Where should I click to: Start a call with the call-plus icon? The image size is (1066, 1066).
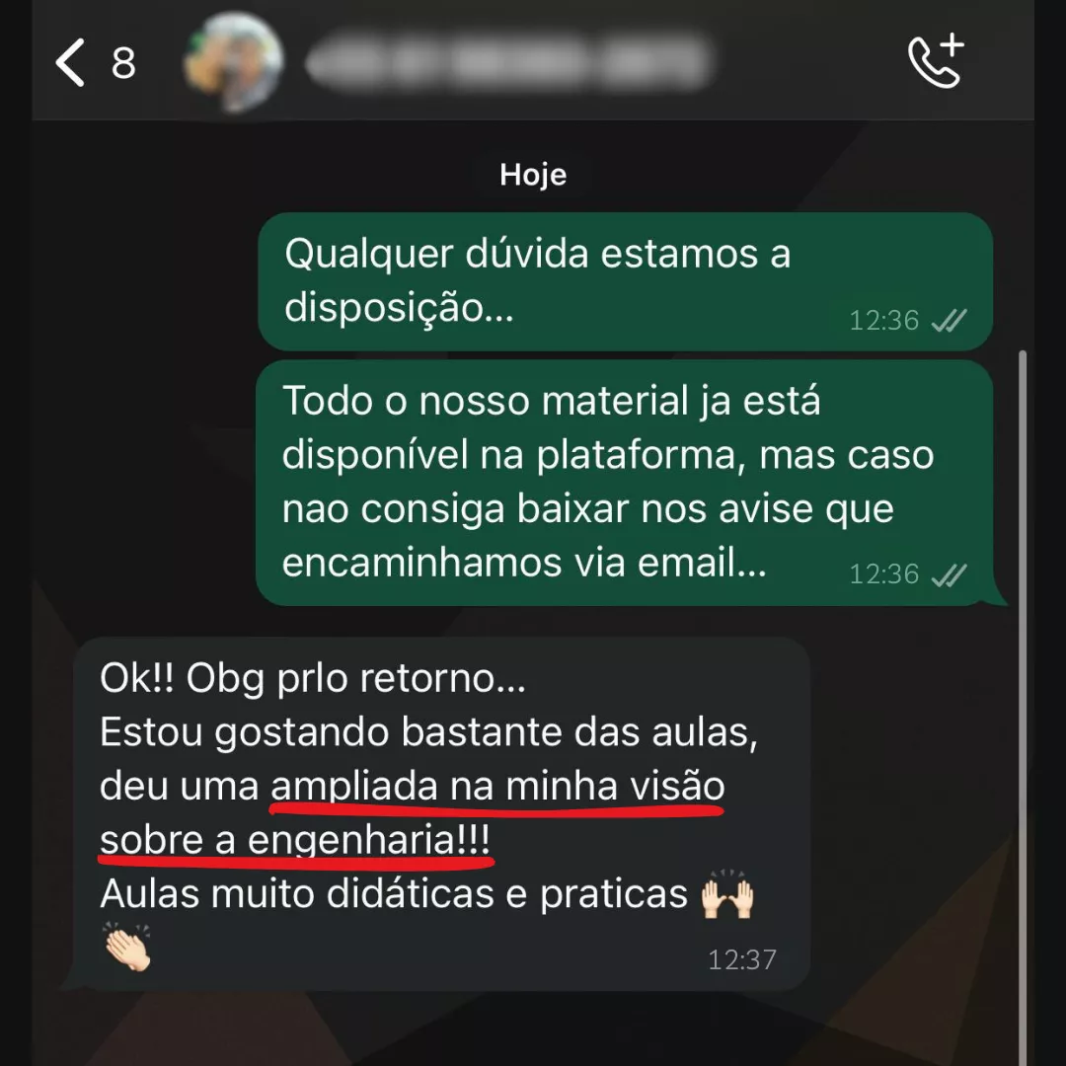(936, 61)
